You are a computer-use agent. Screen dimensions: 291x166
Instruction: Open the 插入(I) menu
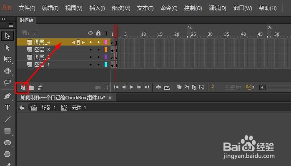tap(97, 8)
